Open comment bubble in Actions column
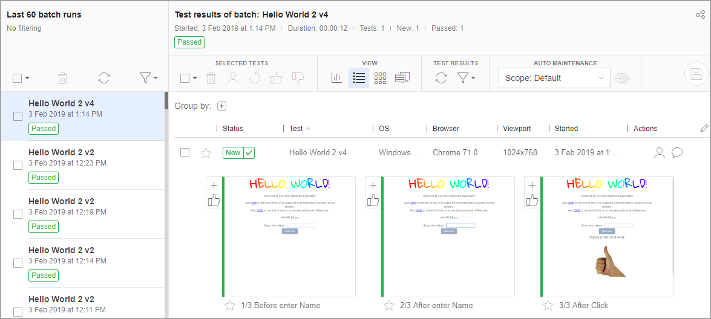Viewport: 711px width, 319px height. point(677,153)
